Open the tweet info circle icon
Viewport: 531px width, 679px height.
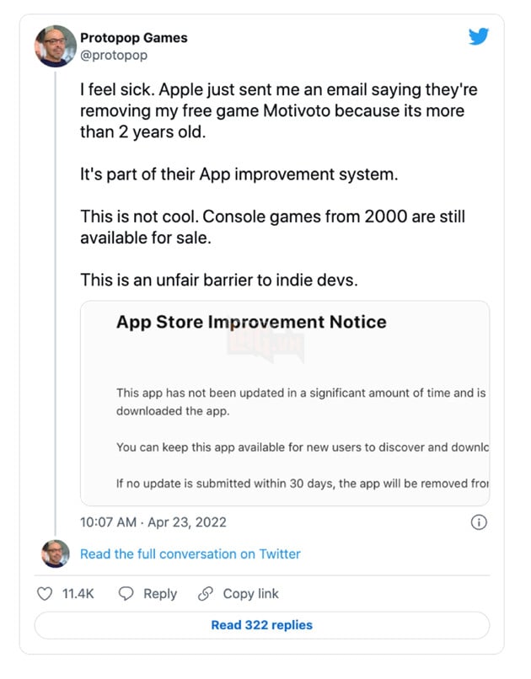[x=478, y=522]
